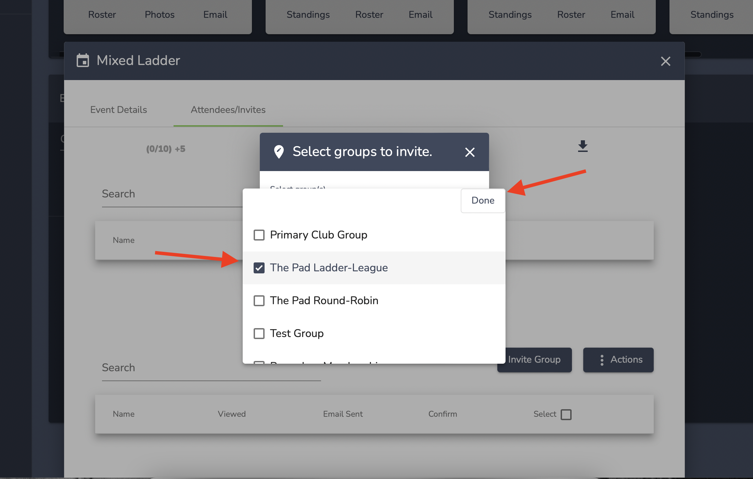Uncheck The Pad Ladder-League checkbox
Image resolution: width=753 pixels, height=479 pixels.
point(259,268)
